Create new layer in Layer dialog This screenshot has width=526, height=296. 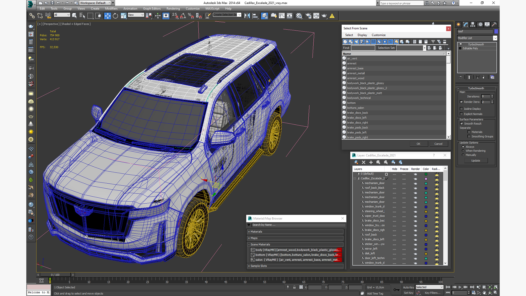click(356, 162)
